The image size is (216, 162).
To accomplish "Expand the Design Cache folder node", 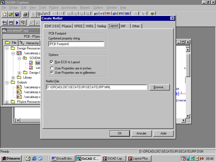I will click(19, 73).
